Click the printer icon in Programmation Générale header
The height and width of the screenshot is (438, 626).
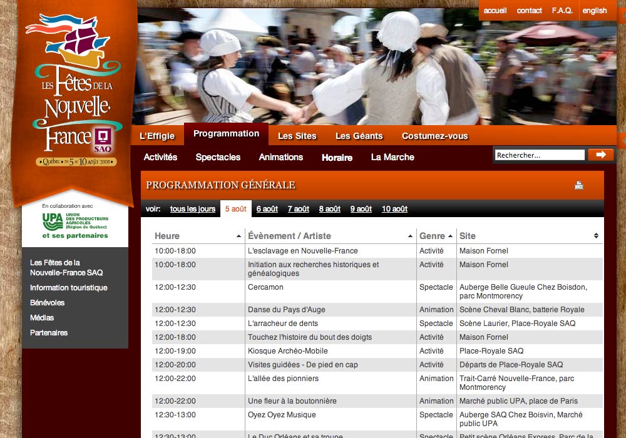(x=579, y=185)
